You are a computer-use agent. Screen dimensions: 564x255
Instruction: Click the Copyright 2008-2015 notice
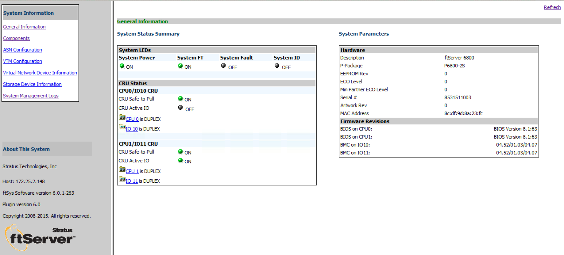47,216
